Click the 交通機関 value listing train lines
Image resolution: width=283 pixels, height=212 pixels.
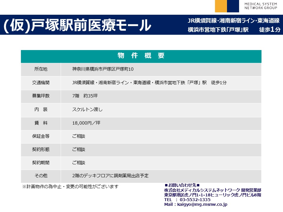[x=149, y=82]
